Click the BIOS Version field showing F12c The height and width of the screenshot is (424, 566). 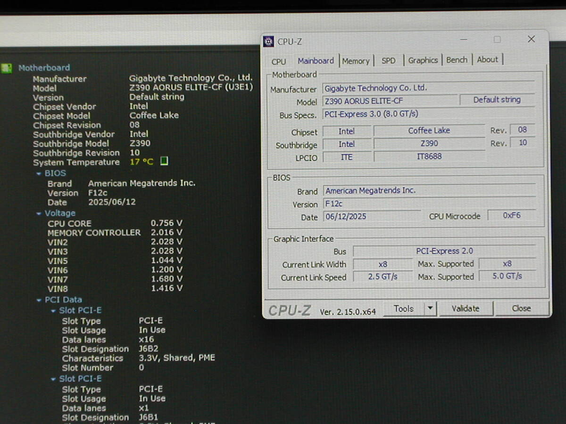(x=372, y=204)
